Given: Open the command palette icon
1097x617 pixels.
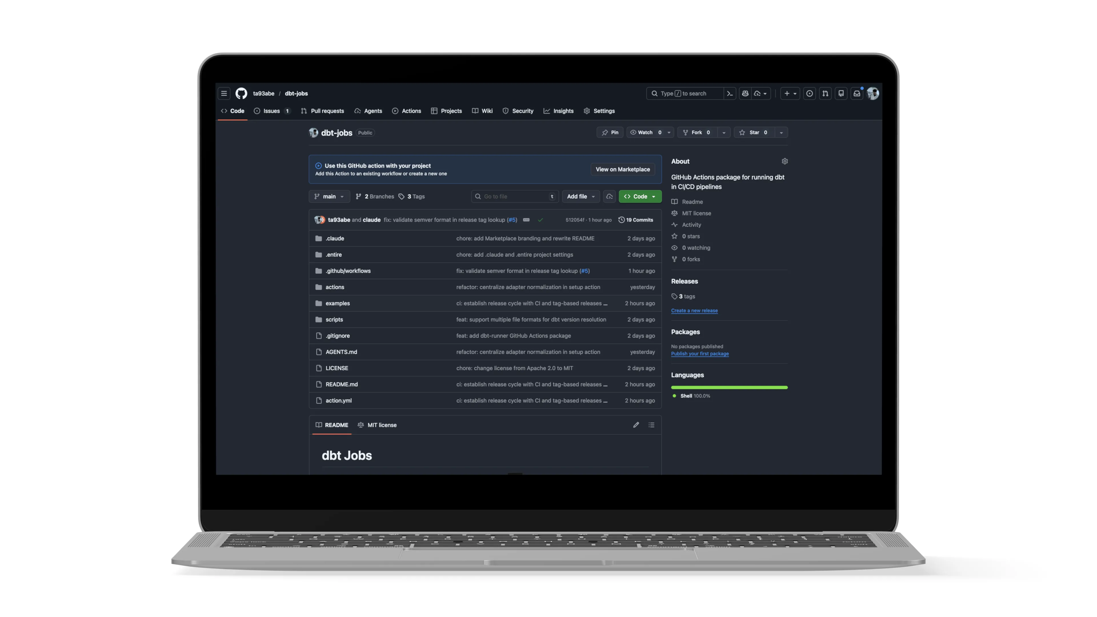Looking at the screenshot, I should tap(730, 93).
